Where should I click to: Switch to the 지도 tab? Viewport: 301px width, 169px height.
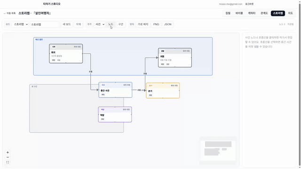click(x=290, y=13)
